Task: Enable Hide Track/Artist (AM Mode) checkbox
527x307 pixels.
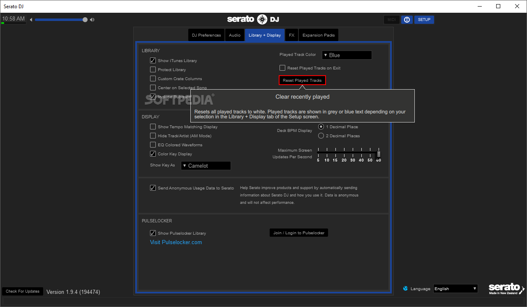Action: point(153,136)
